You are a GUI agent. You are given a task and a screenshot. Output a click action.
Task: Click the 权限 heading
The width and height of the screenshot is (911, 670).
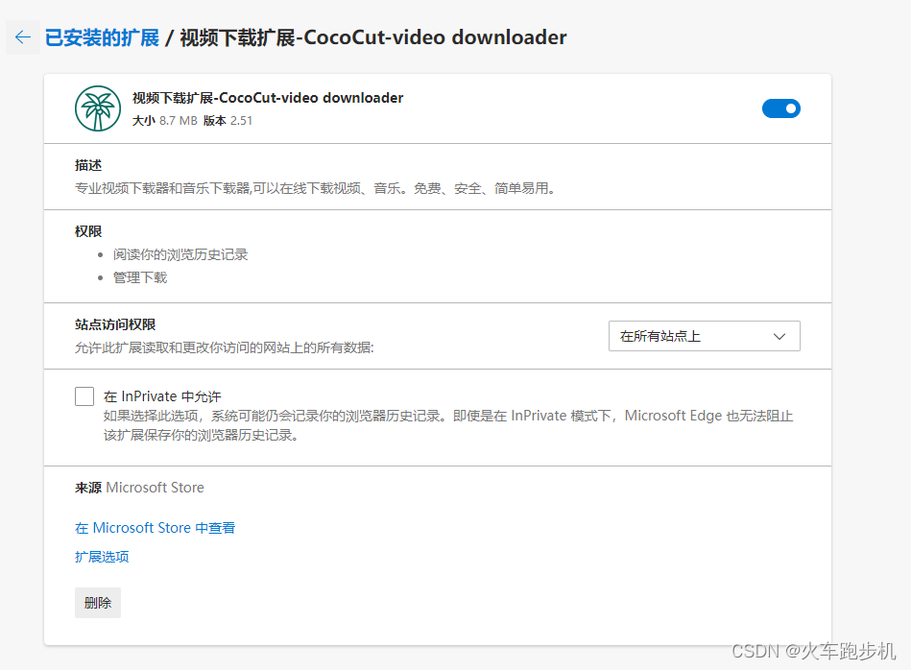pyautogui.click(x=88, y=231)
